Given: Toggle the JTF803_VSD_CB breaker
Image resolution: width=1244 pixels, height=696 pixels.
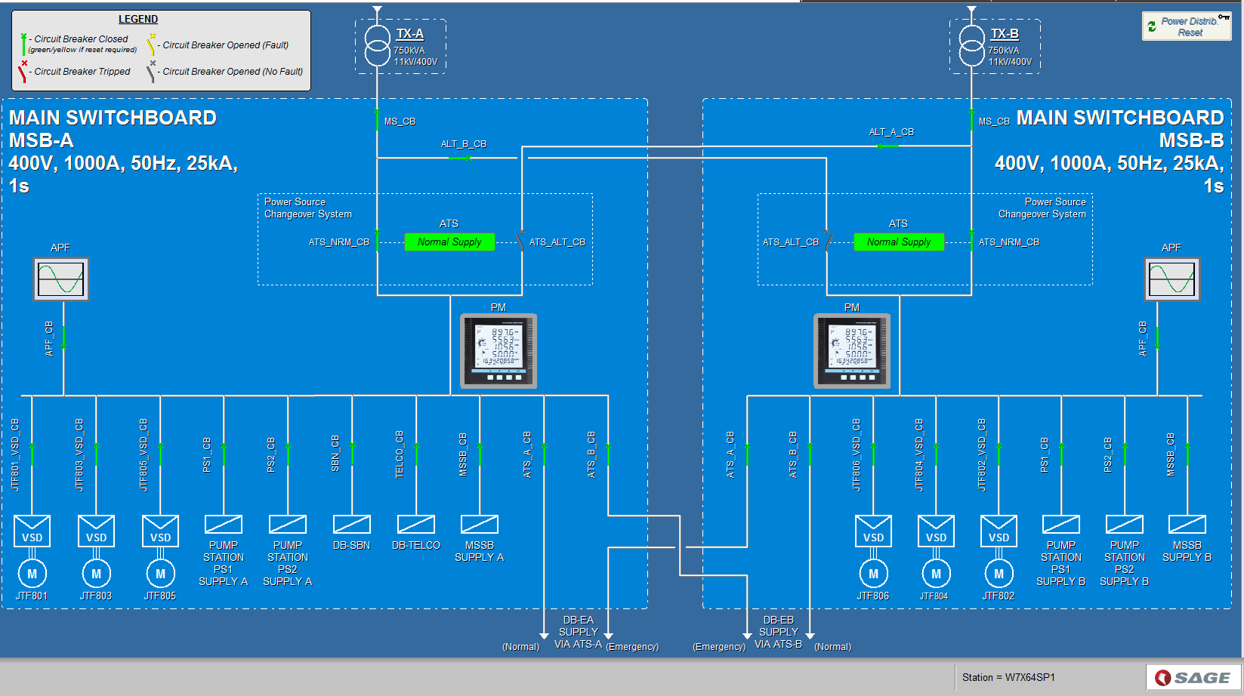Looking at the screenshot, I should pyautogui.click(x=96, y=454).
